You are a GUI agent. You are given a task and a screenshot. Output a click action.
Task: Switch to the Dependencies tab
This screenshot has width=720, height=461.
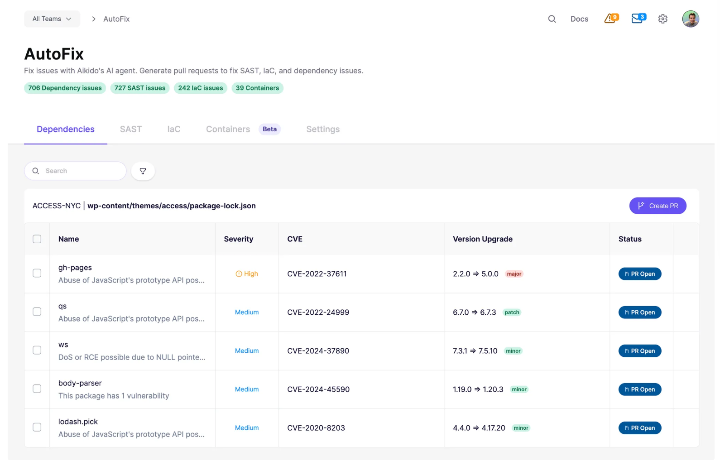click(66, 129)
